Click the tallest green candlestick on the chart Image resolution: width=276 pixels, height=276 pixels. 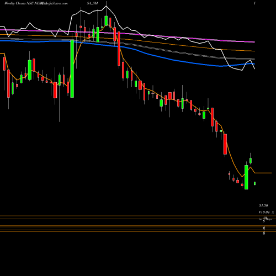(x=72, y=69)
